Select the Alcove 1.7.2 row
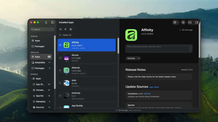 pyautogui.click(x=87, y=58)
